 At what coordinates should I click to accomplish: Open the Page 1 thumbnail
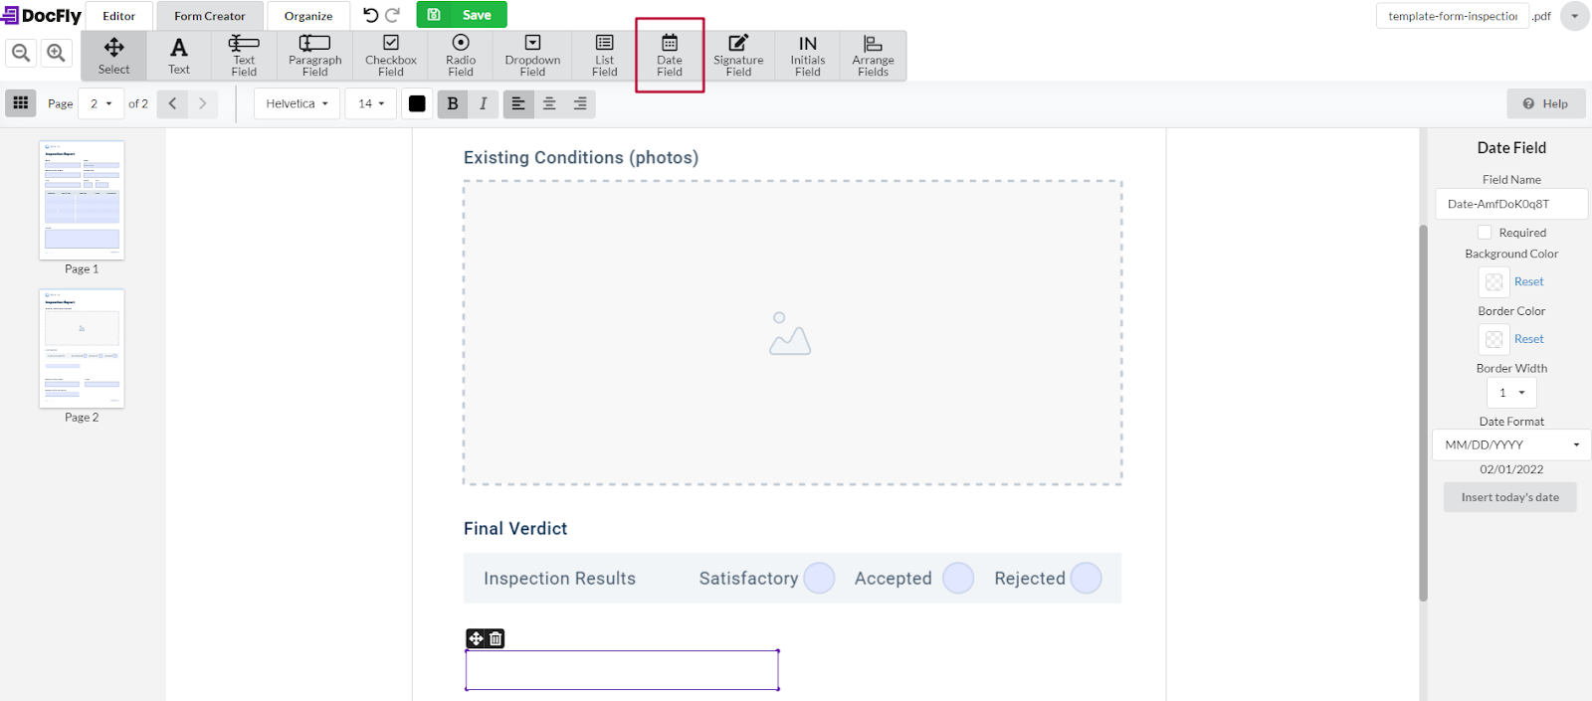(82, 200)
